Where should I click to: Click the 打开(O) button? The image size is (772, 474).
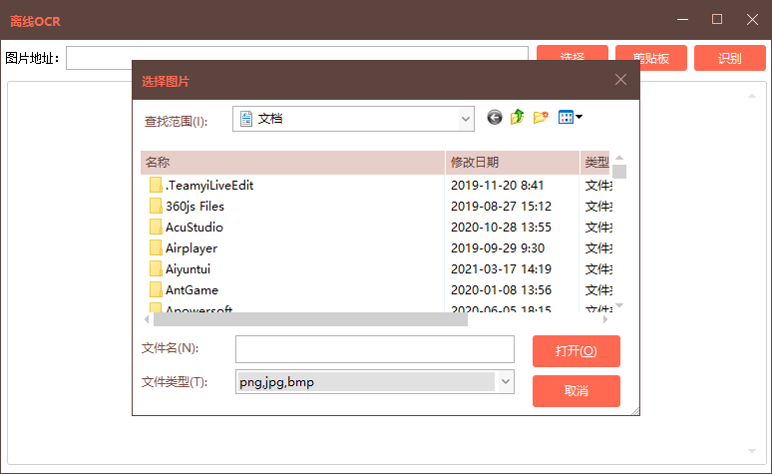[577, 351]
